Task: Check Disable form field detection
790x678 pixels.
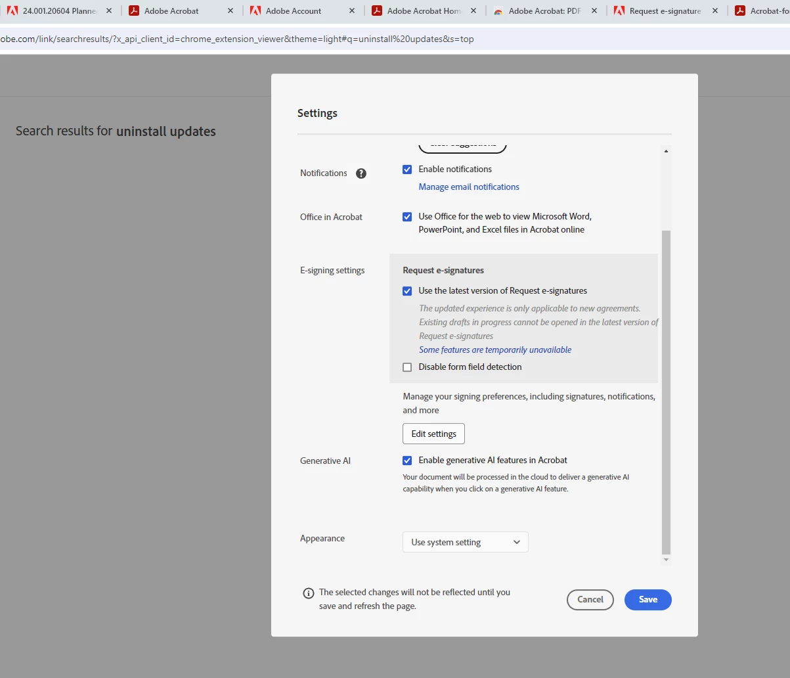Action: pos(407,367)
